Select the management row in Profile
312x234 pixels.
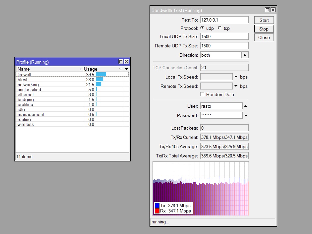pyautogui.click(x=72, y=114)
